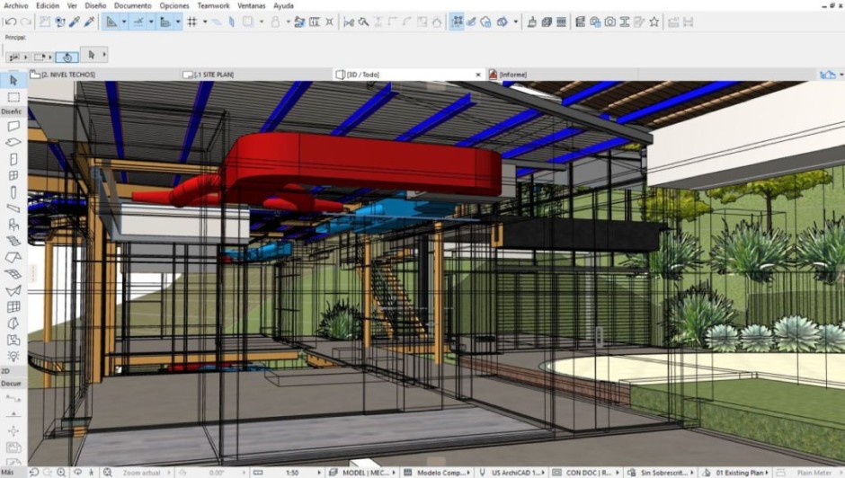
Task: Click the syringe Inject Parameters icon
Action: coord(89,22)
